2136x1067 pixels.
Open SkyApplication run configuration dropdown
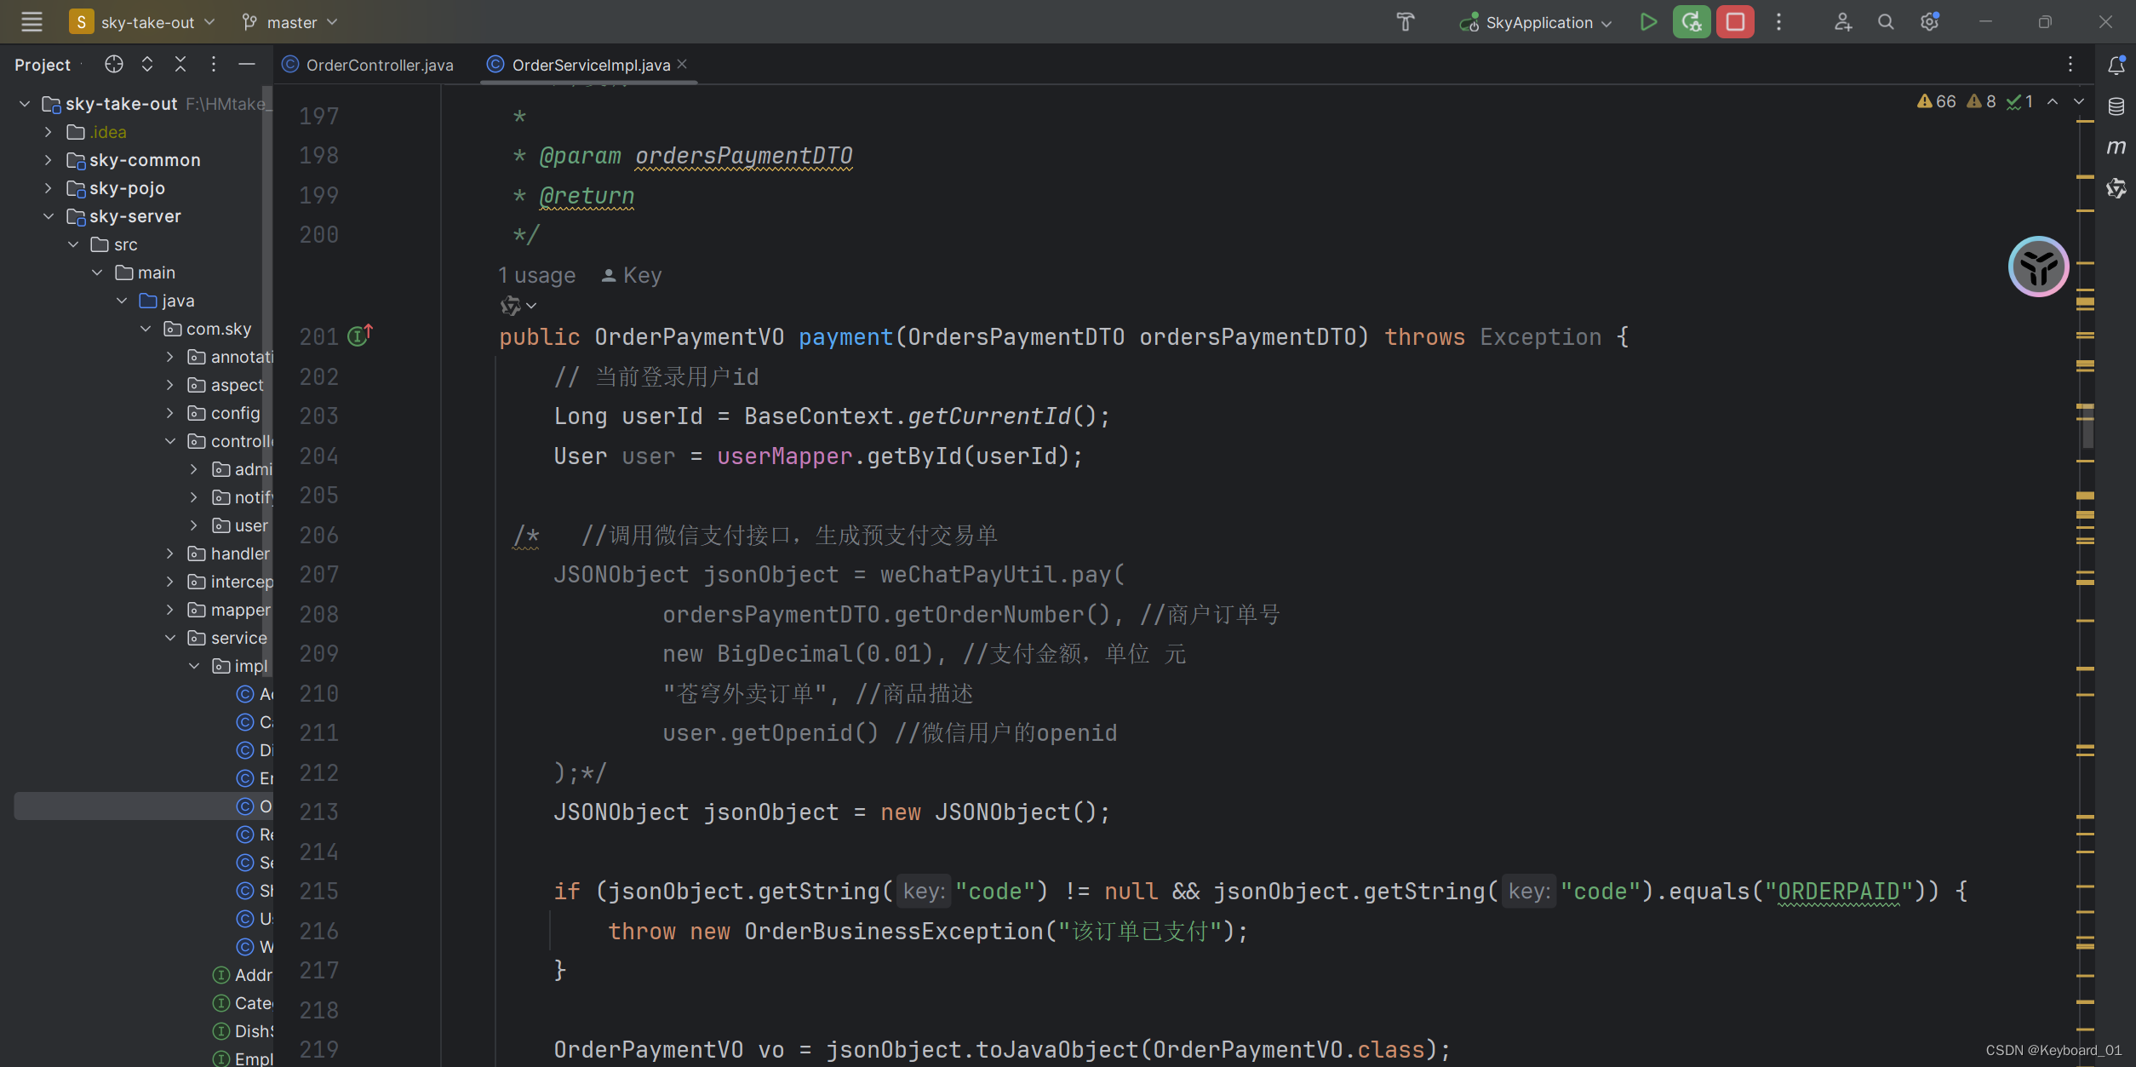(x=1539, y=22)
